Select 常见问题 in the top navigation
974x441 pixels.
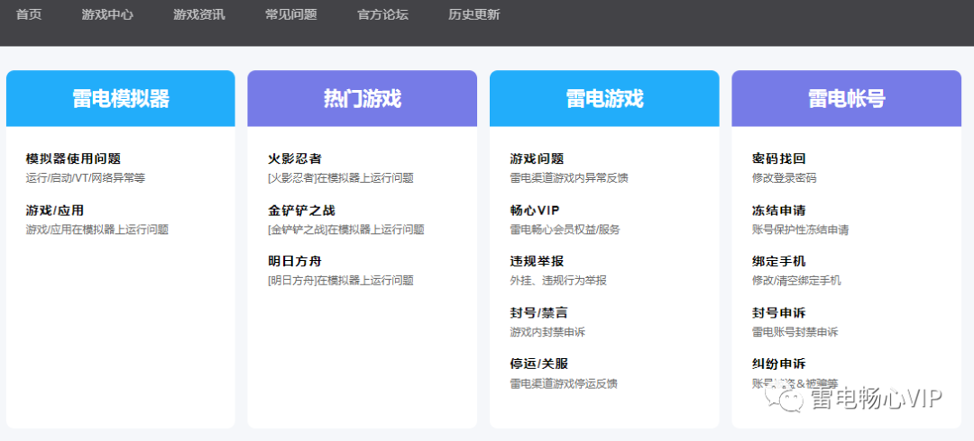[291, 15]
